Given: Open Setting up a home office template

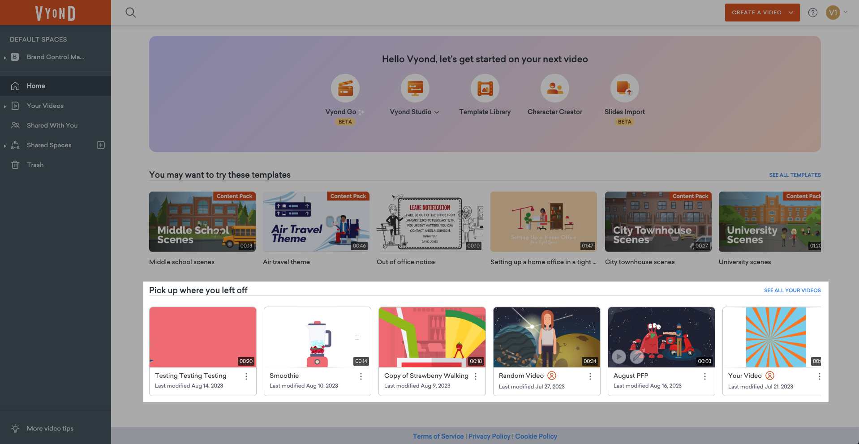Looking at the screenshot, I should pos(544,222).
